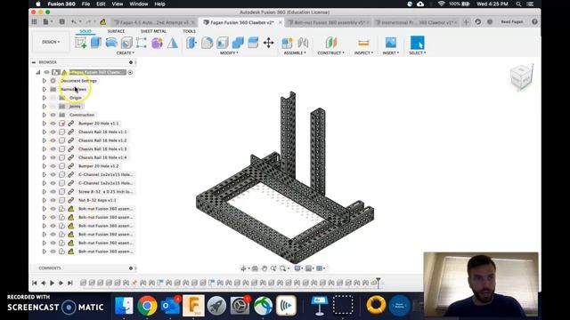Activate root component radio button

(x=130, y=72)
